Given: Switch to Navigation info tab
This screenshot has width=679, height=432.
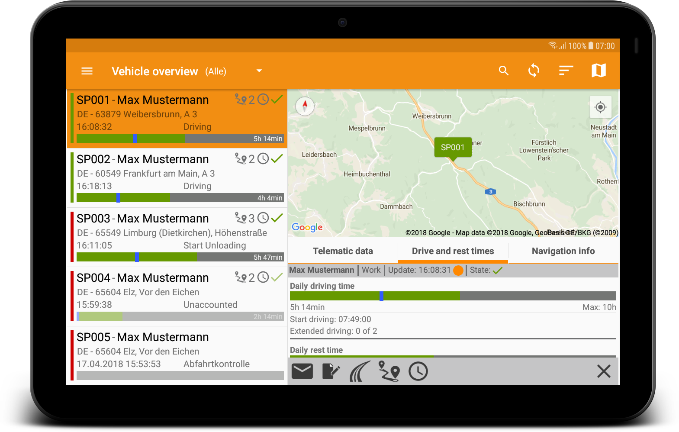Looking at the screenshot, I should 563,251.
